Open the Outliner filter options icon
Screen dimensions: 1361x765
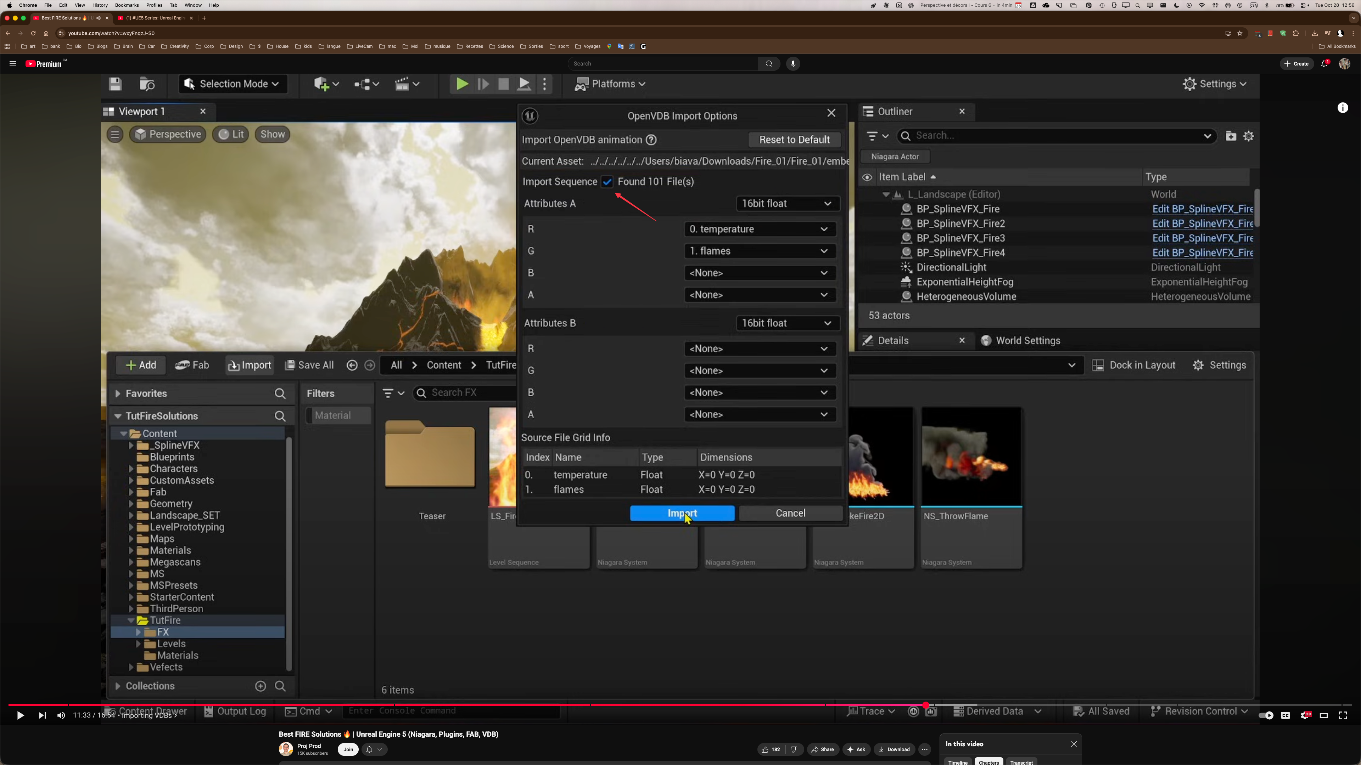[x=878, y=136]
